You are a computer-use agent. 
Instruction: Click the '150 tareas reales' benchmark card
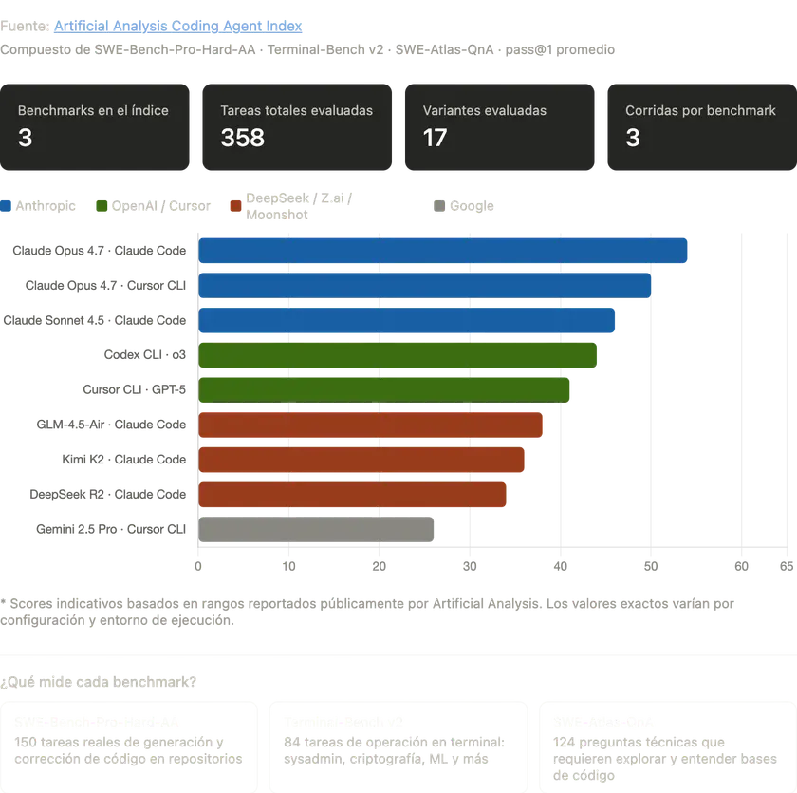coord(129,746)
